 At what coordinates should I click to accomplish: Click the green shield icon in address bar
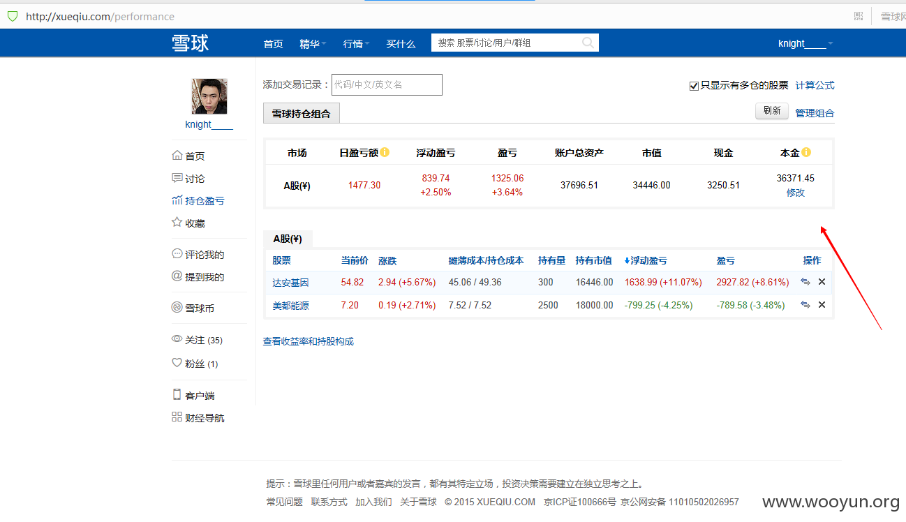pyautogui.click(x=13, y=16)
